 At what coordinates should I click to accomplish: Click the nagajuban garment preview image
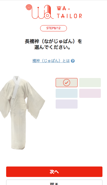pyautogui.click(x=22, y=113)
